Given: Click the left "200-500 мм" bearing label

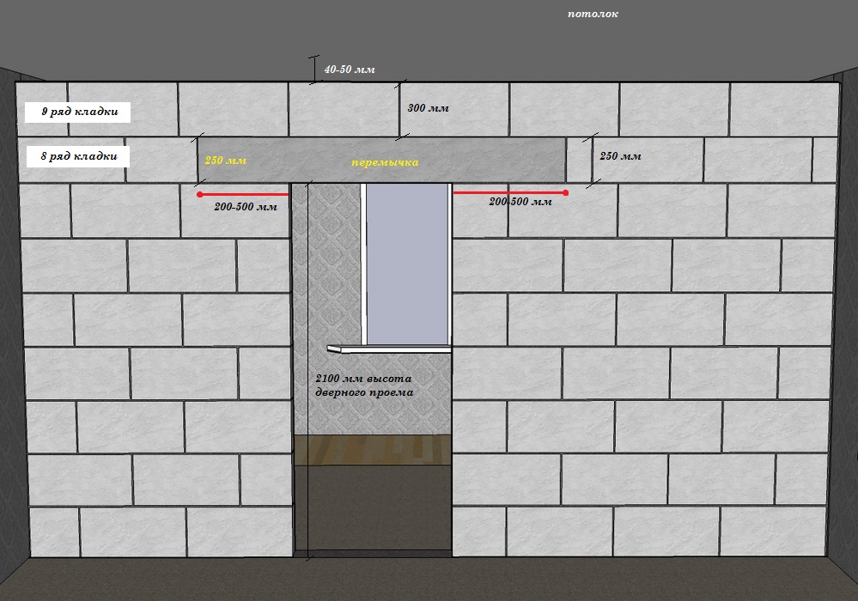Looking at the screenshot, I should [246, 207].
